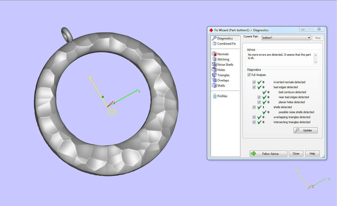337x206 pixels.
Task: Toggle intersecting triangles detected checkbox
Action: coord(254,122)
